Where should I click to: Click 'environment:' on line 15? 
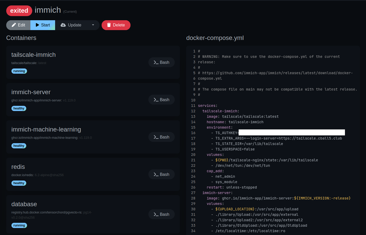(x=220, y=128)
